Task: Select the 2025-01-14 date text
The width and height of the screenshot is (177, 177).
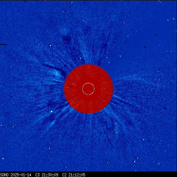Action: [x=21, y=175]
